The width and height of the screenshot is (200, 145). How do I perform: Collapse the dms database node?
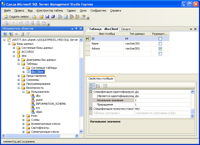[x=14, y=56]
